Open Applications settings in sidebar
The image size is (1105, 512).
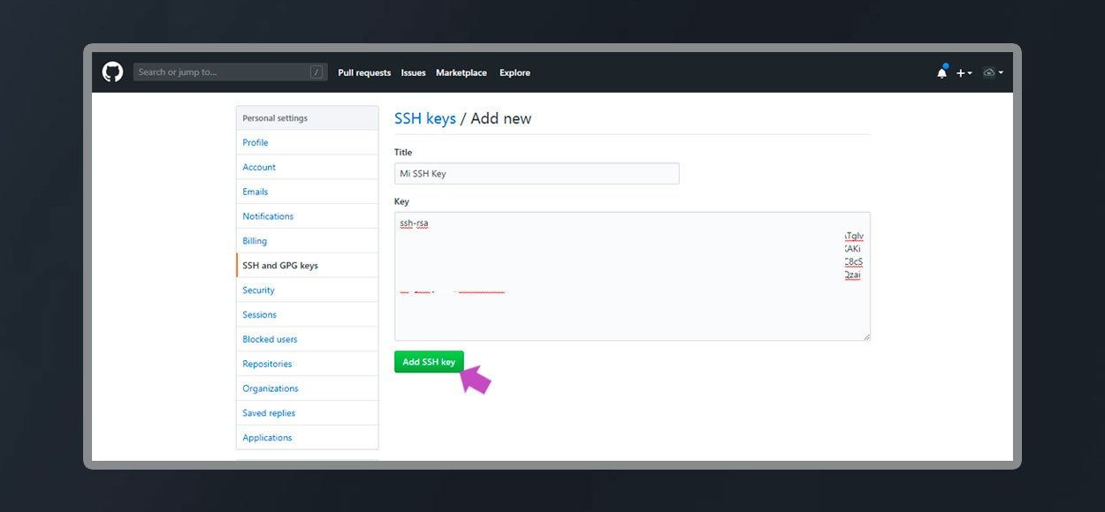(307, 438)
